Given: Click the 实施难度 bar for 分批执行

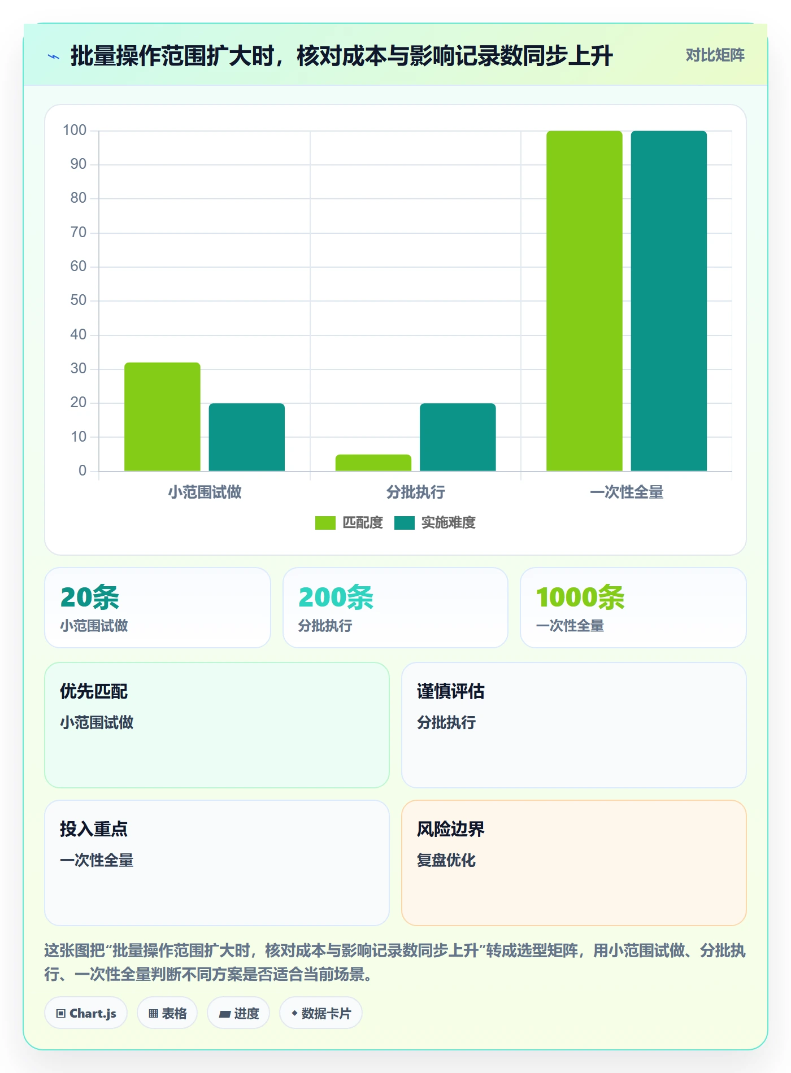Looking at the screenshot, I should pyautogui.click(x=458, y=437).
